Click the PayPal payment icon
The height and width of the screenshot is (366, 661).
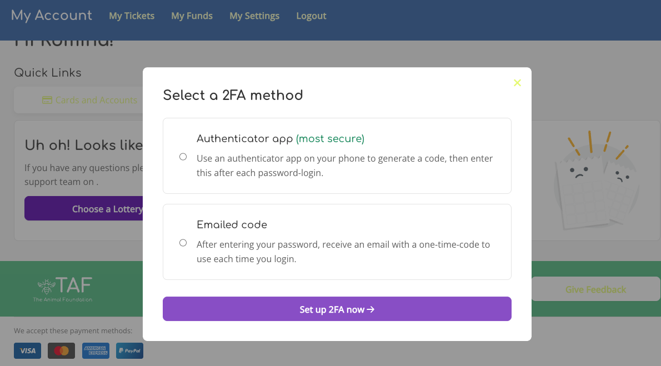[129, 350]
